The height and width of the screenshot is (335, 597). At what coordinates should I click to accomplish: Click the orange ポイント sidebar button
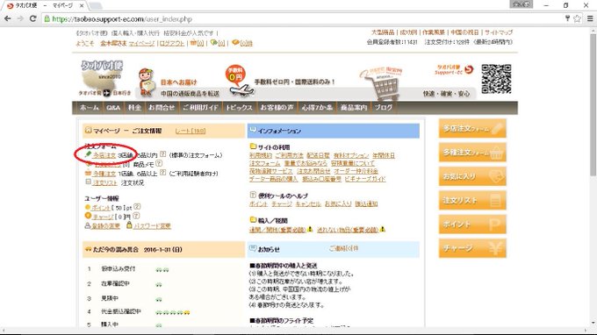472,225
